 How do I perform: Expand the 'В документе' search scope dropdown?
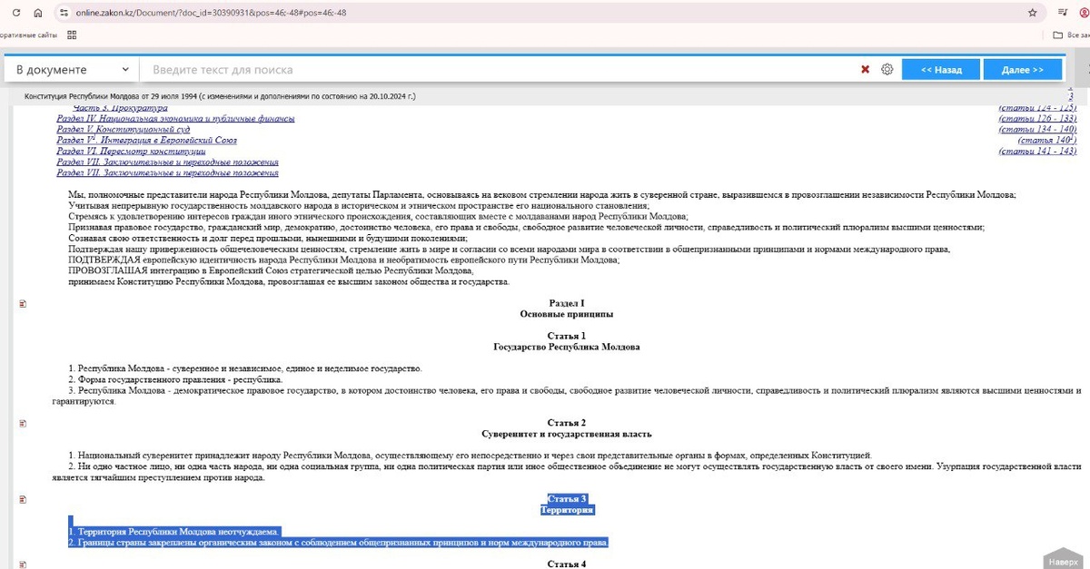pos(72,69)
